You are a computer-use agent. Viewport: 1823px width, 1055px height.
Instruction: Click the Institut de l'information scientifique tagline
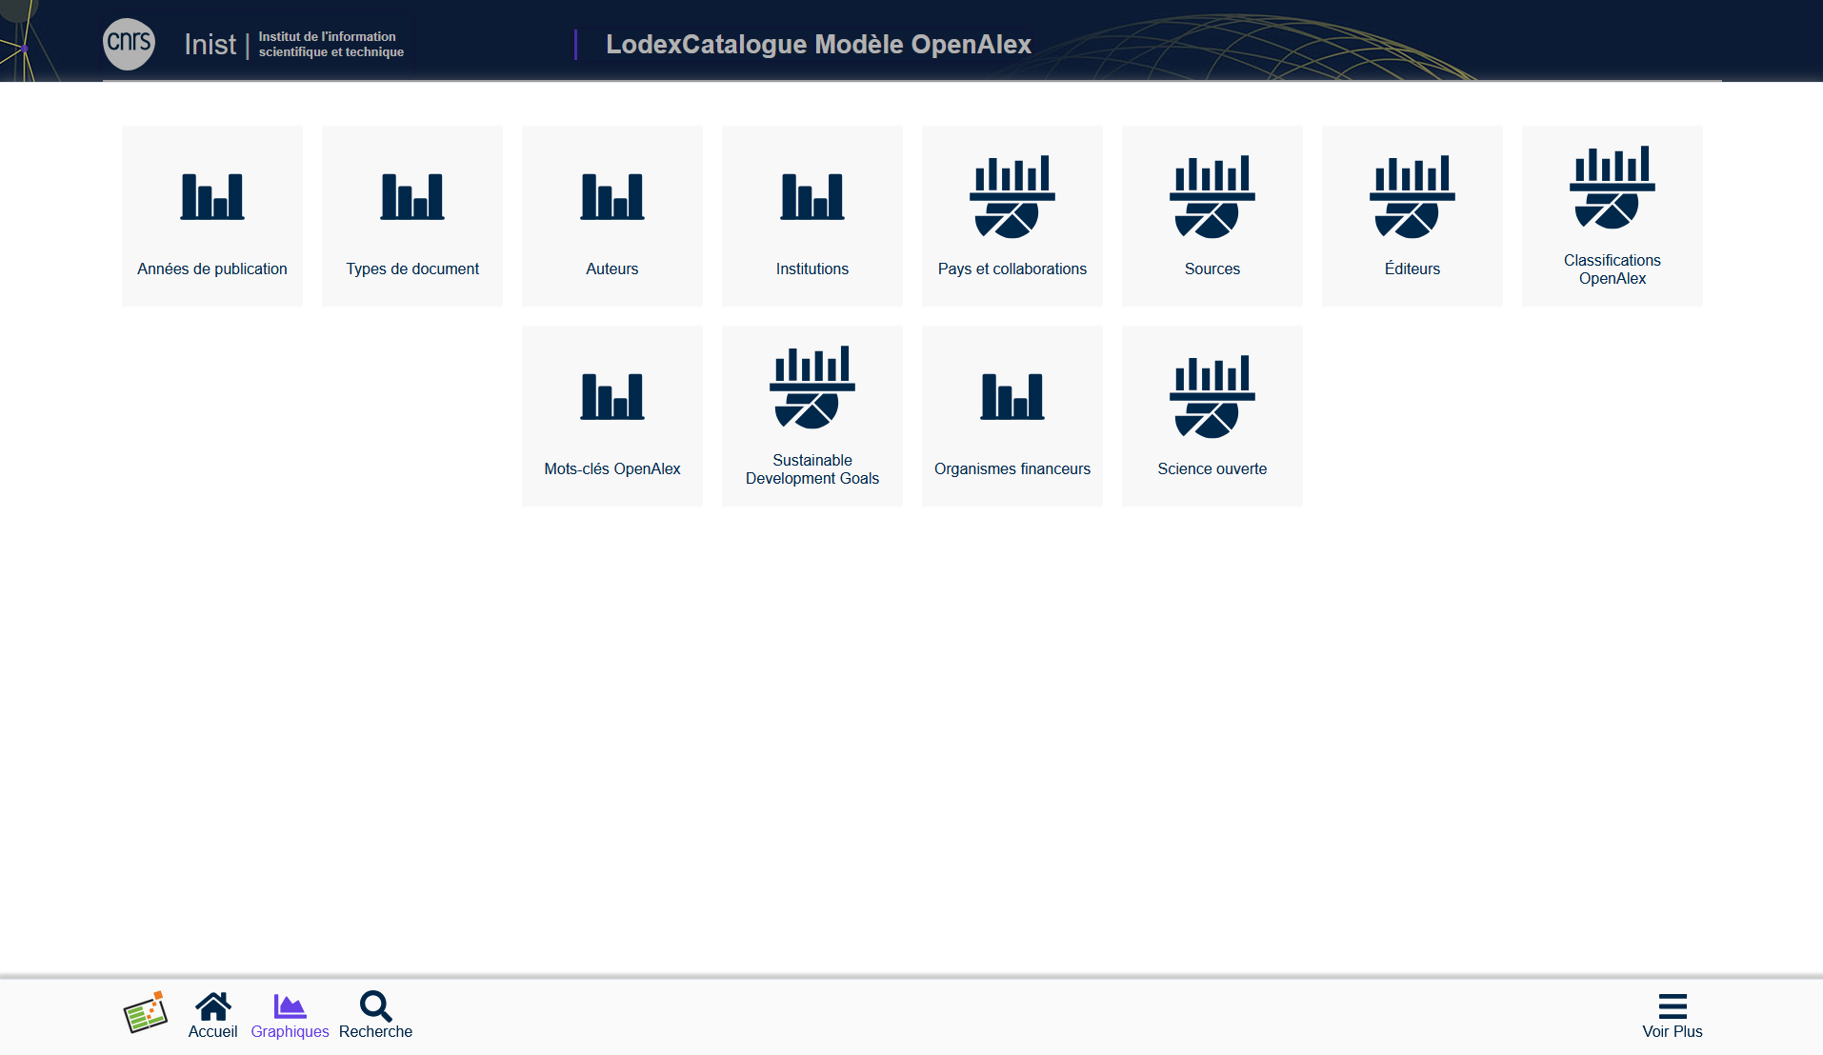(331, 45)
